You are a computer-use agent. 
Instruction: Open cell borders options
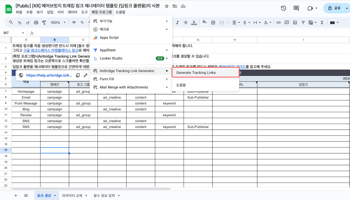pyautogui.click(x=213, y=22)
